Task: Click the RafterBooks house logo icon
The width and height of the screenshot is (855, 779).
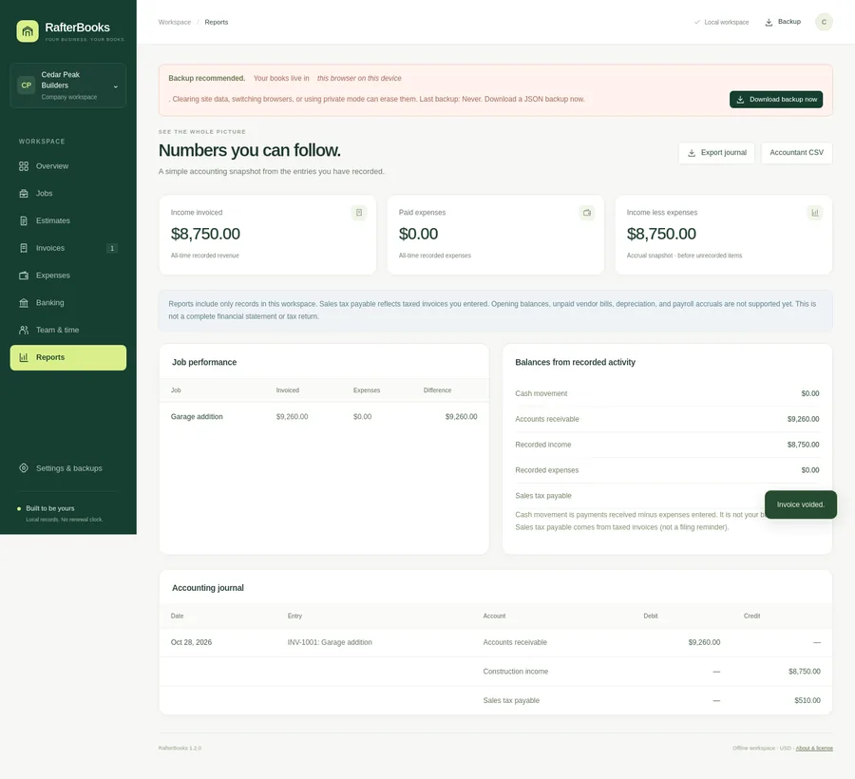Action: 28,31
